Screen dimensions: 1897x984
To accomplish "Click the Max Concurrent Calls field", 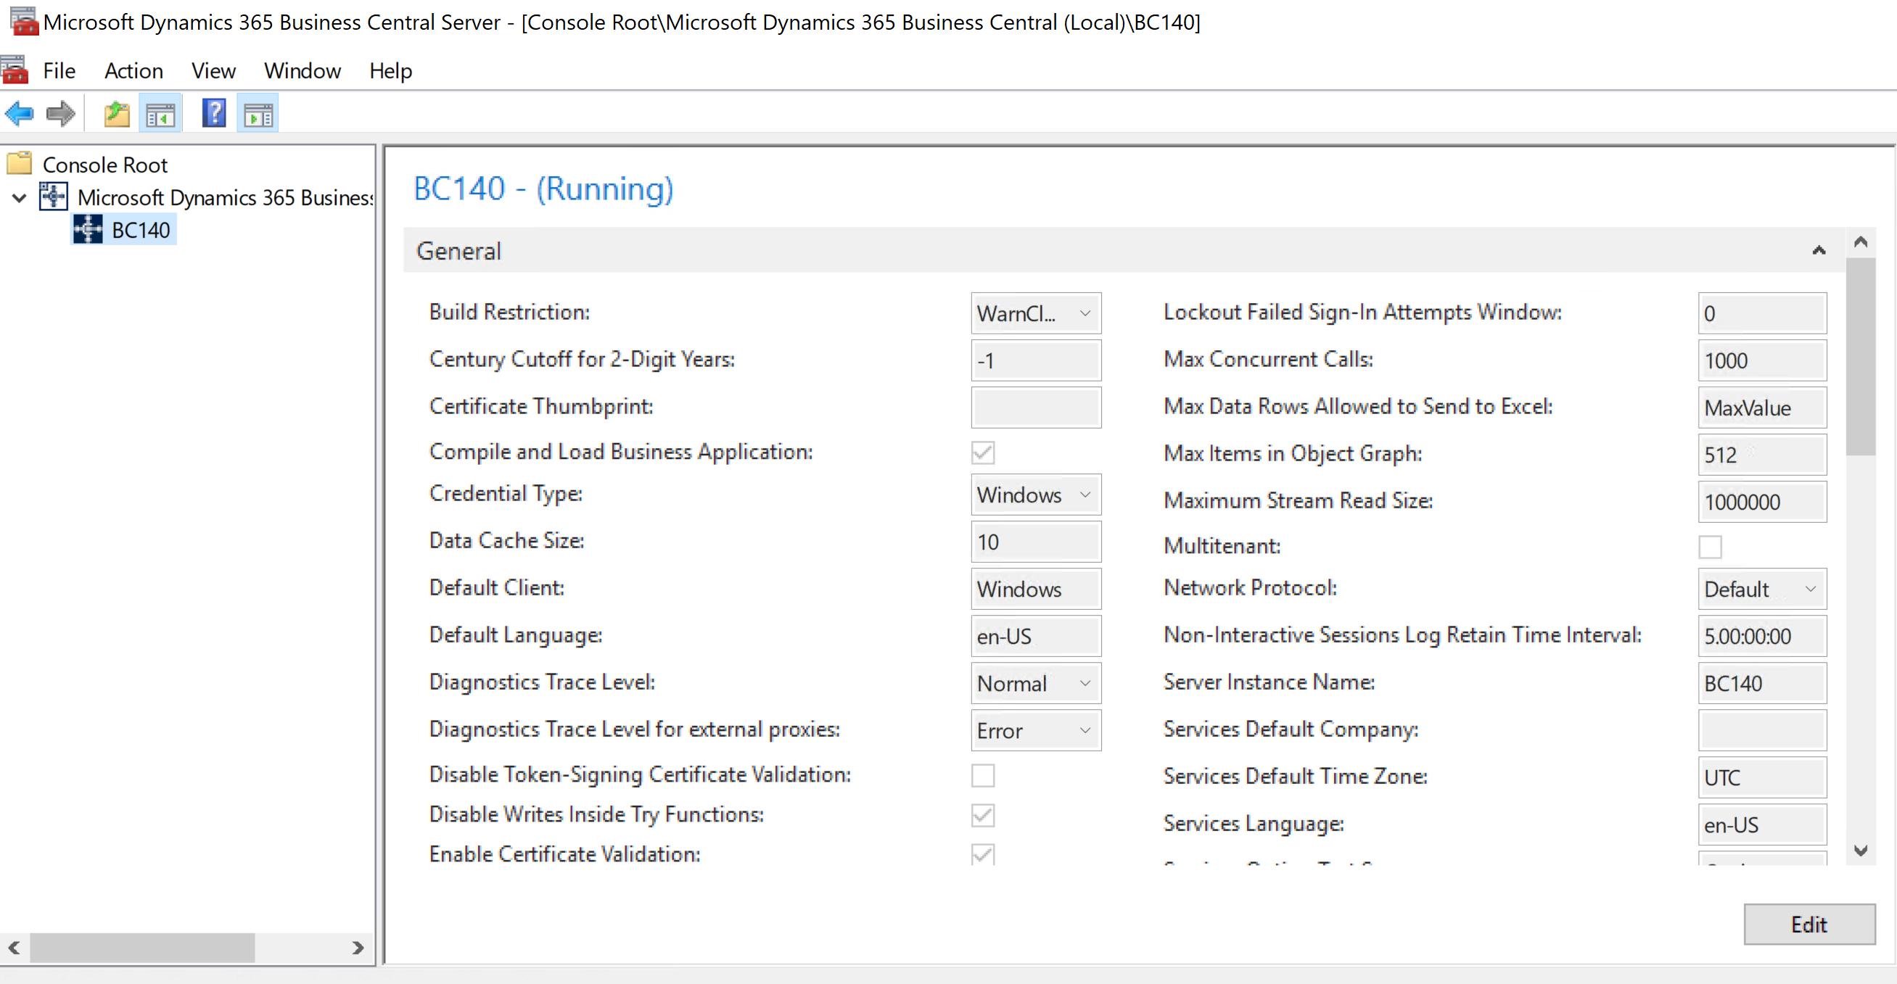I will (x=1762, y=360).
